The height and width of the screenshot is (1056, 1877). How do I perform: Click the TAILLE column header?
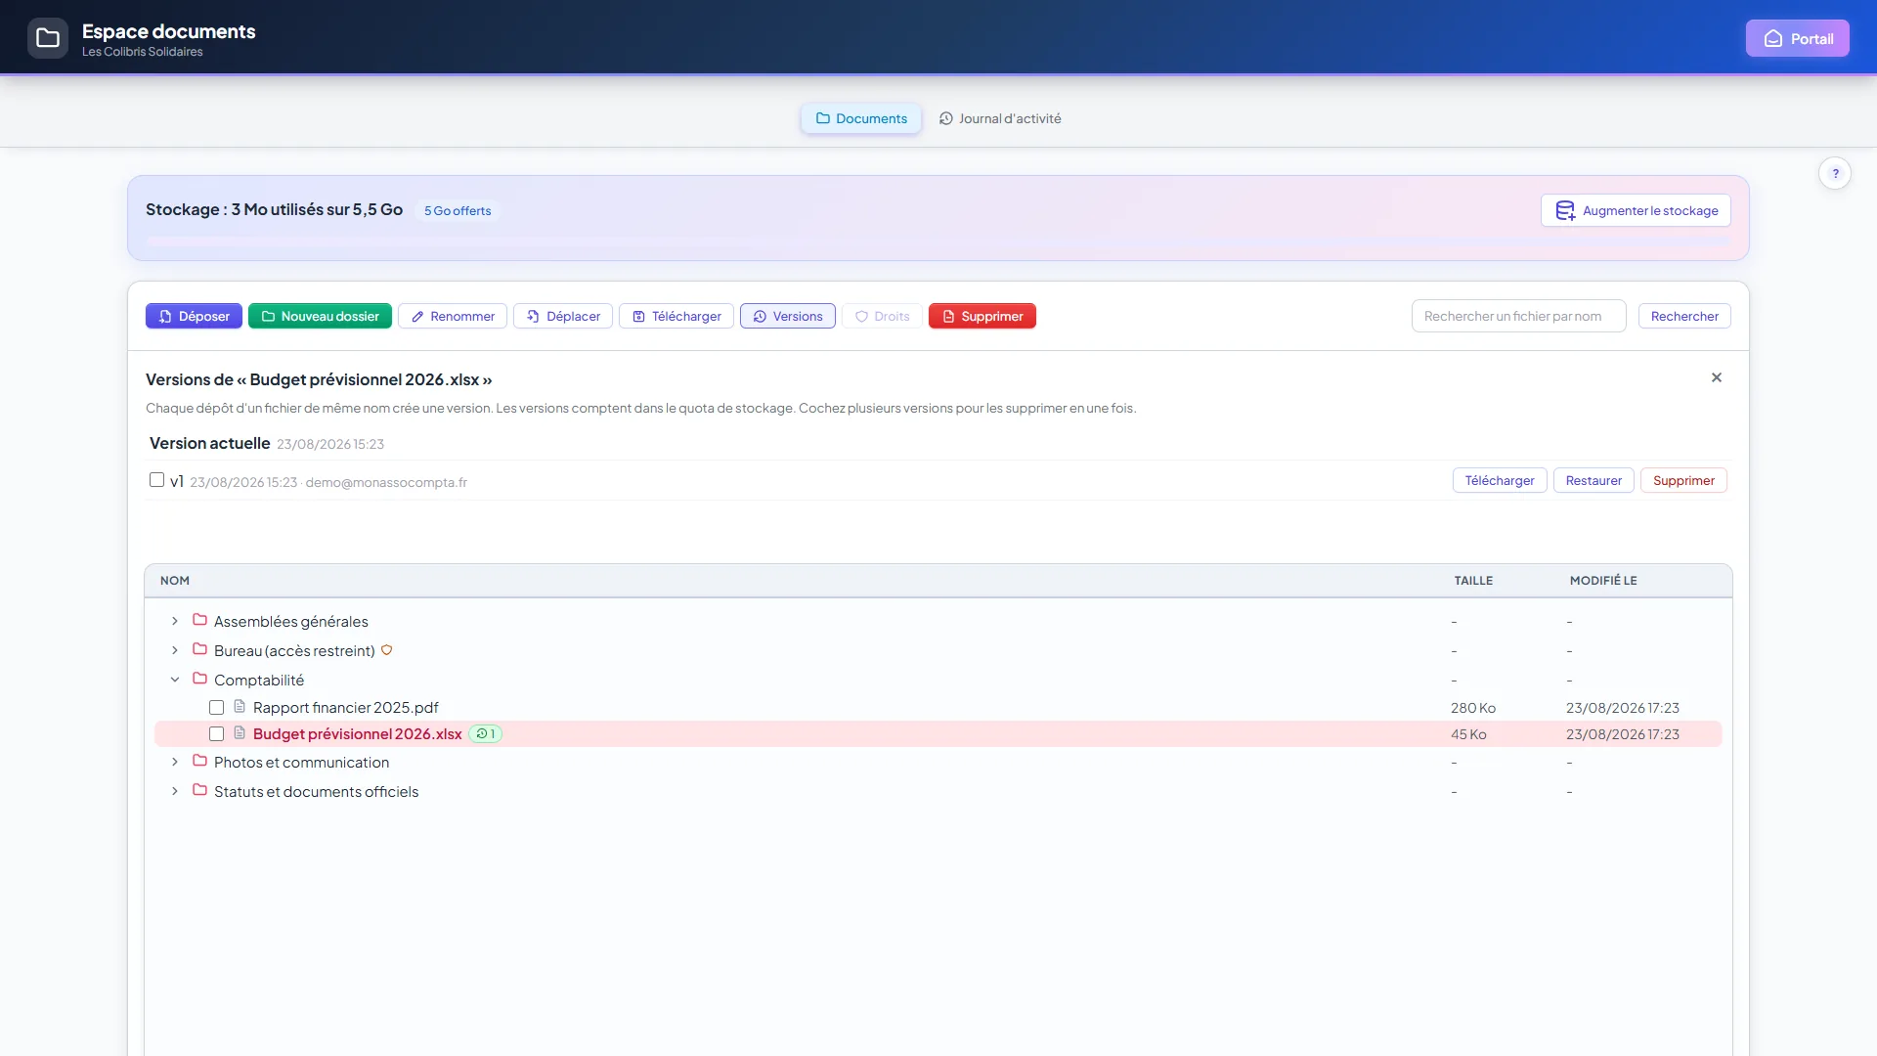click(1473, 580)
